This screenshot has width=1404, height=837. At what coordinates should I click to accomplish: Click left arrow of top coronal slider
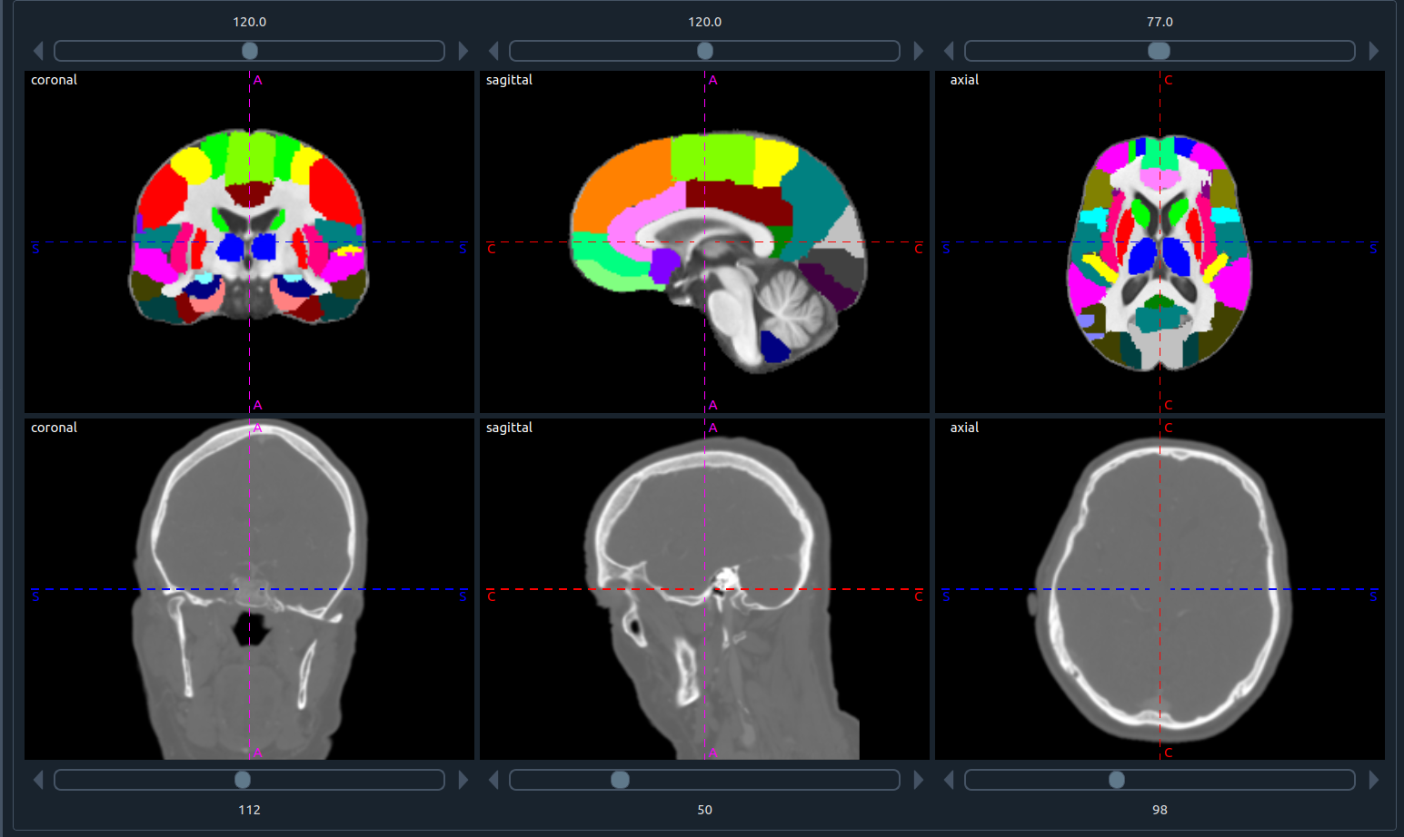[38, 51]
